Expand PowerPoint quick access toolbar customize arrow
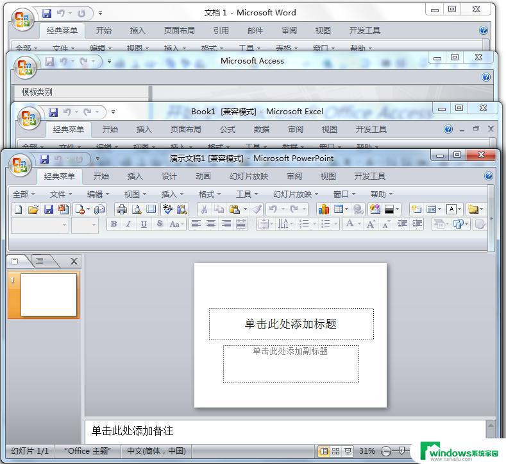This screenshot has width=506, height=464. pyautogui.click(x=97, y=159)
